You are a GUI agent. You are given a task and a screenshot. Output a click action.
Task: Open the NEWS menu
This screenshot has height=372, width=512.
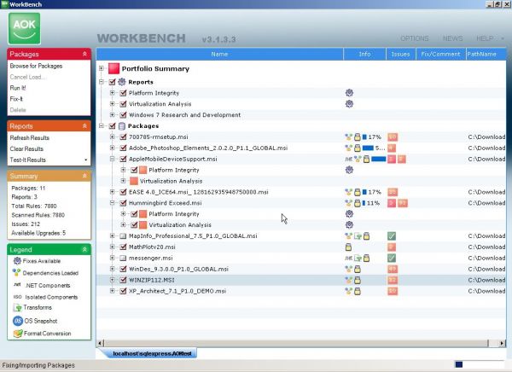pos(452,38)
